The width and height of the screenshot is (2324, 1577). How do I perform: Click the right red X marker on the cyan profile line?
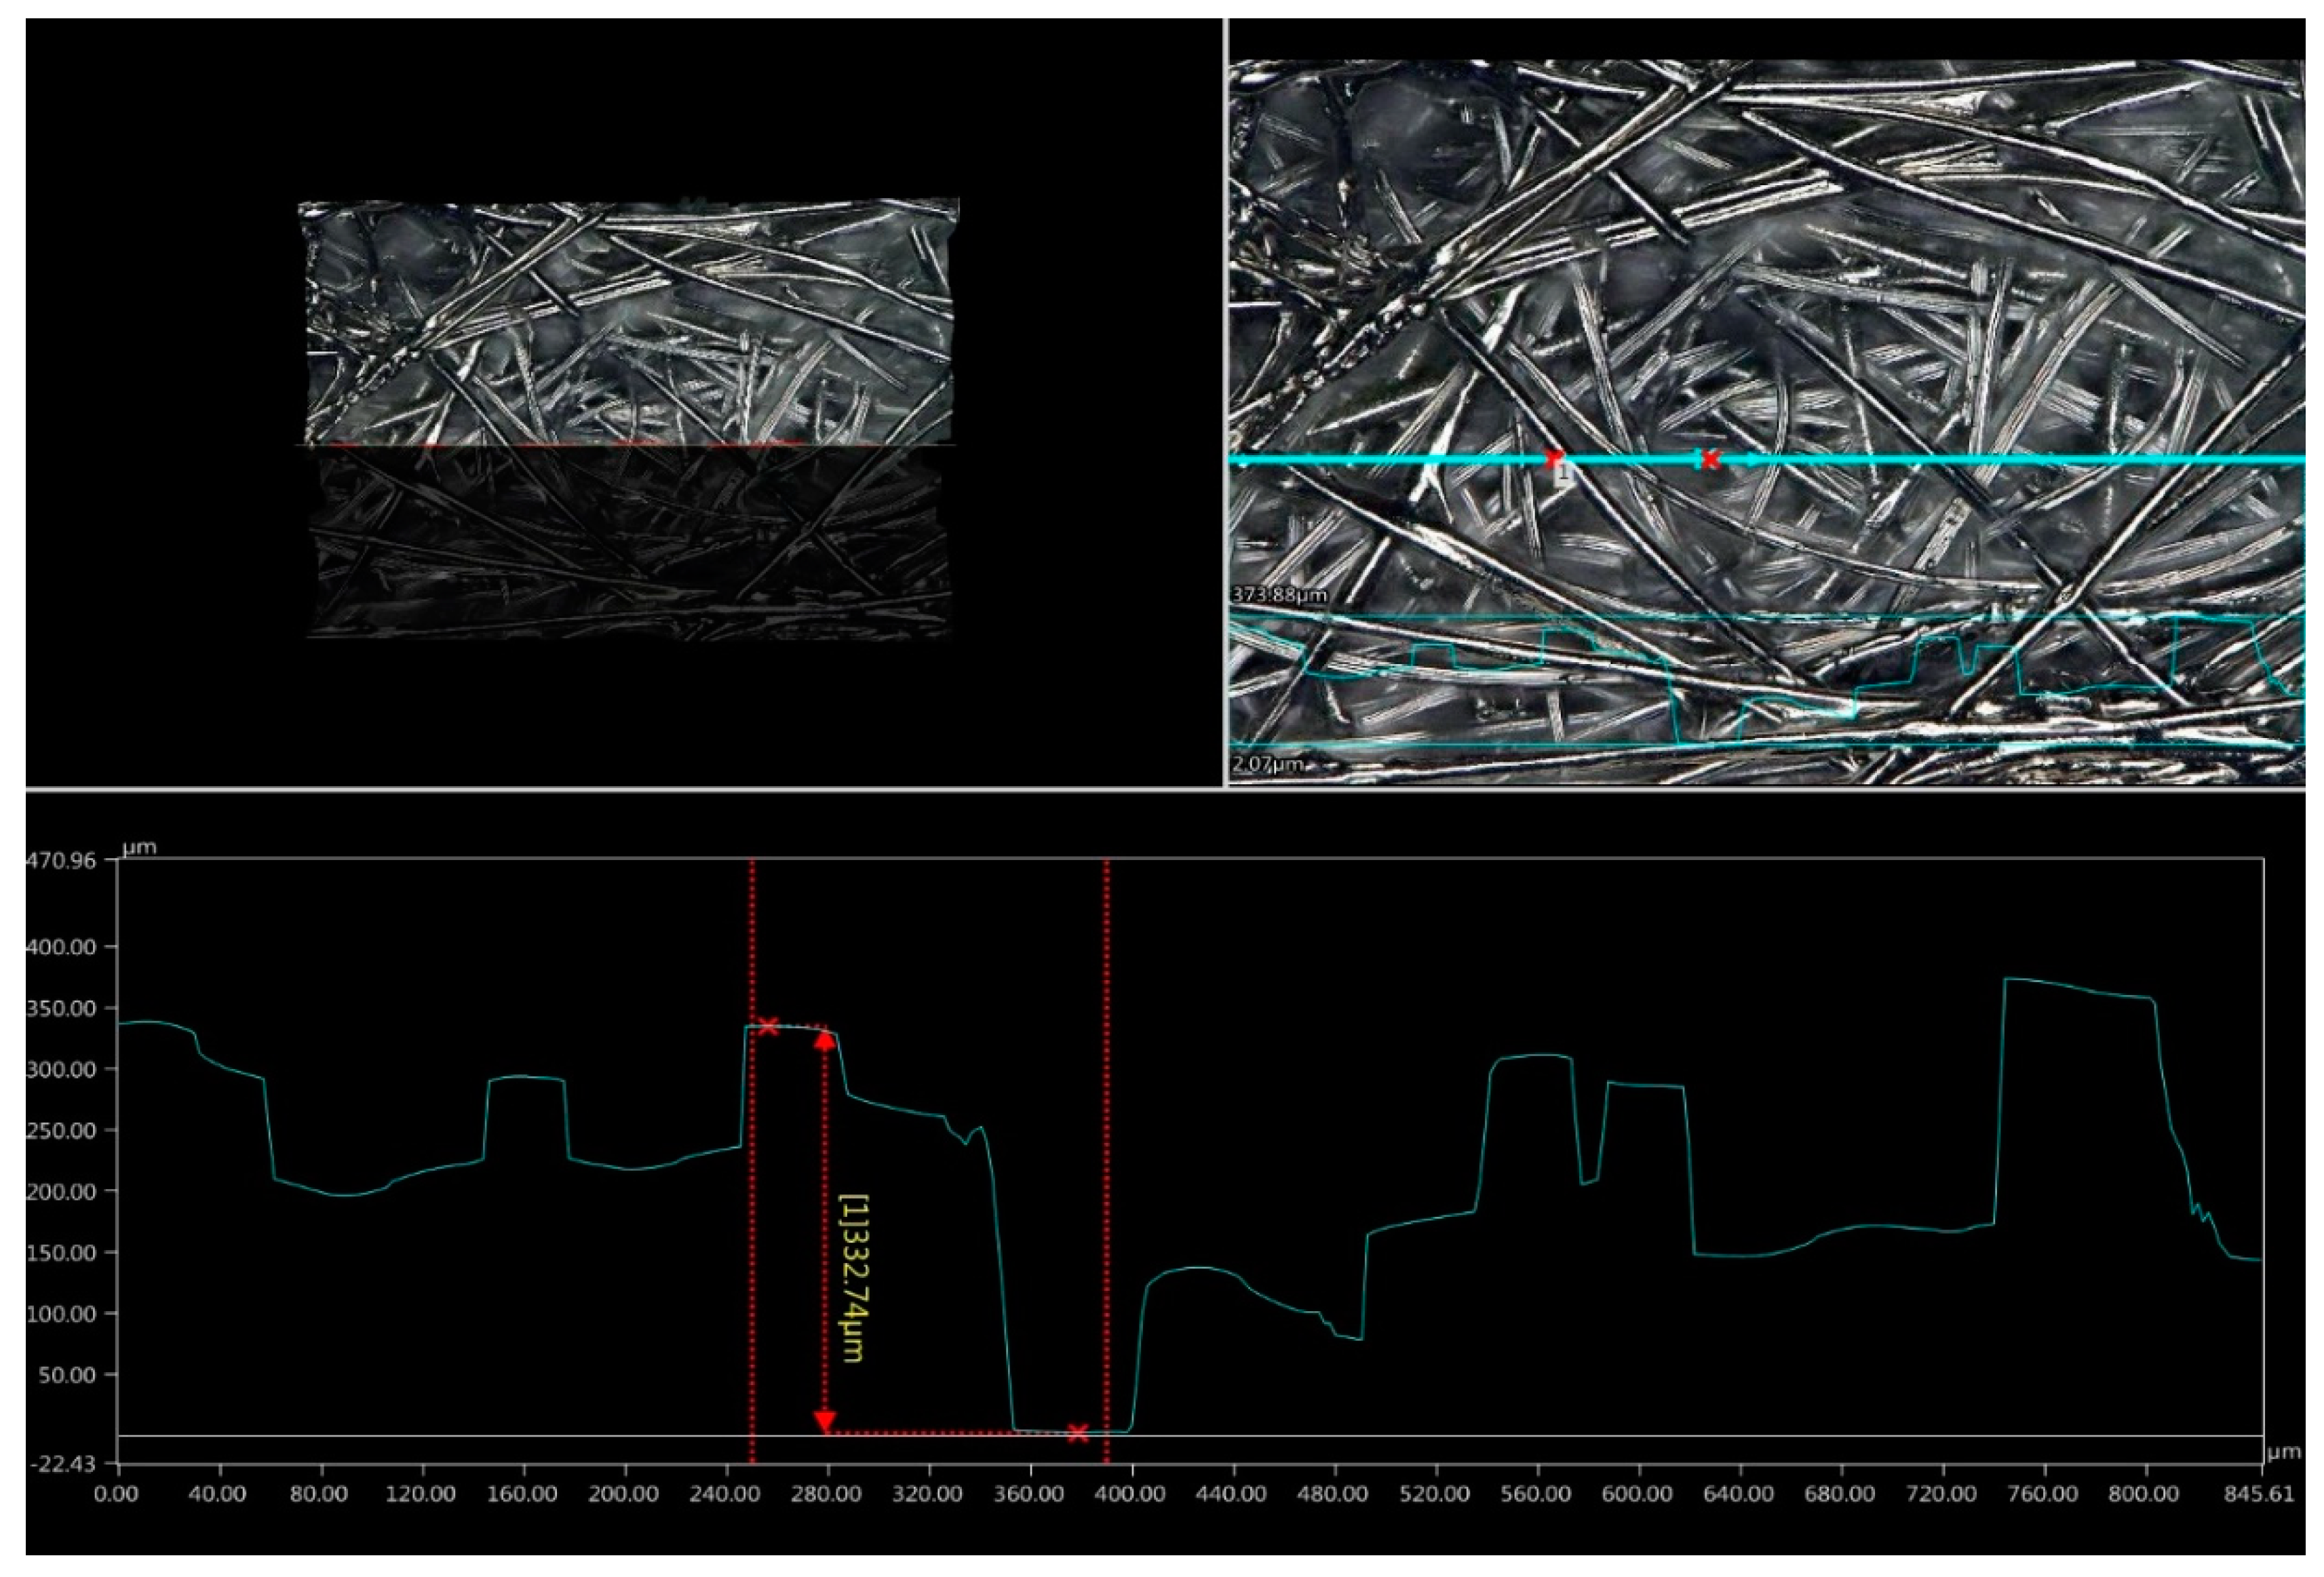click(1711, 459)
